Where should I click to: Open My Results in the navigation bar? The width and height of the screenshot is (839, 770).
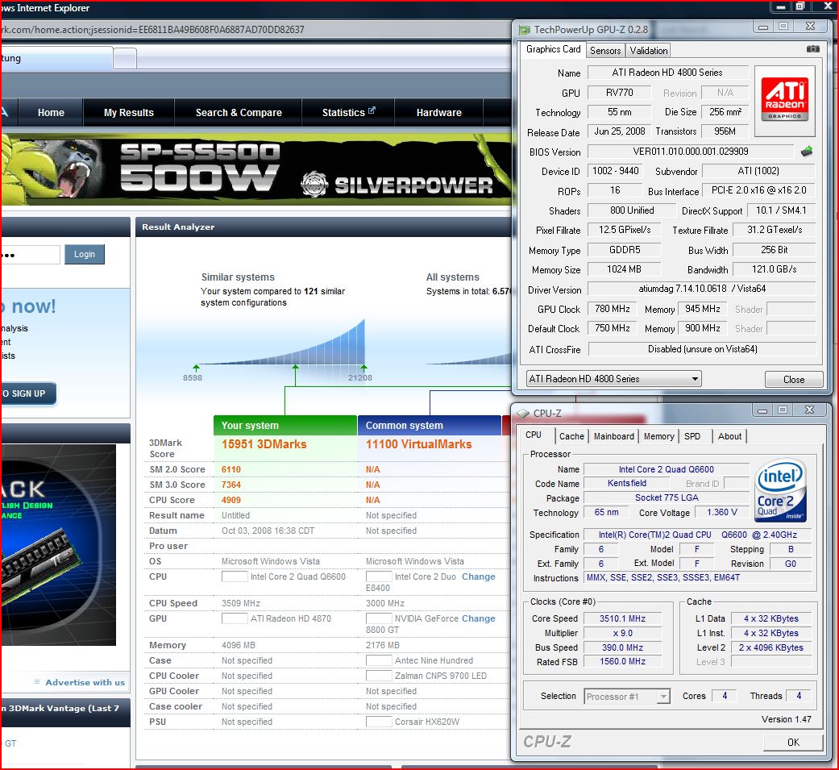128,112
